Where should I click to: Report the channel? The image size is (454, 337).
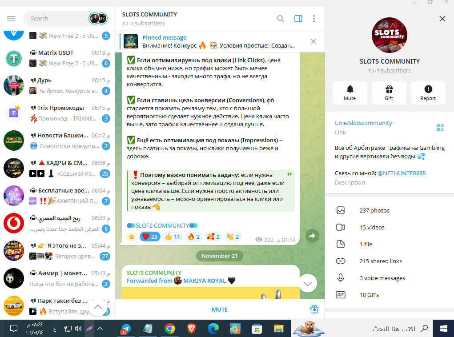click(x=428, y=92)
